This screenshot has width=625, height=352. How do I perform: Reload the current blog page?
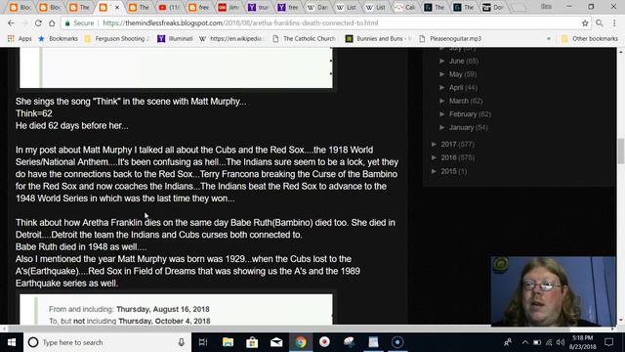point(38,23)
